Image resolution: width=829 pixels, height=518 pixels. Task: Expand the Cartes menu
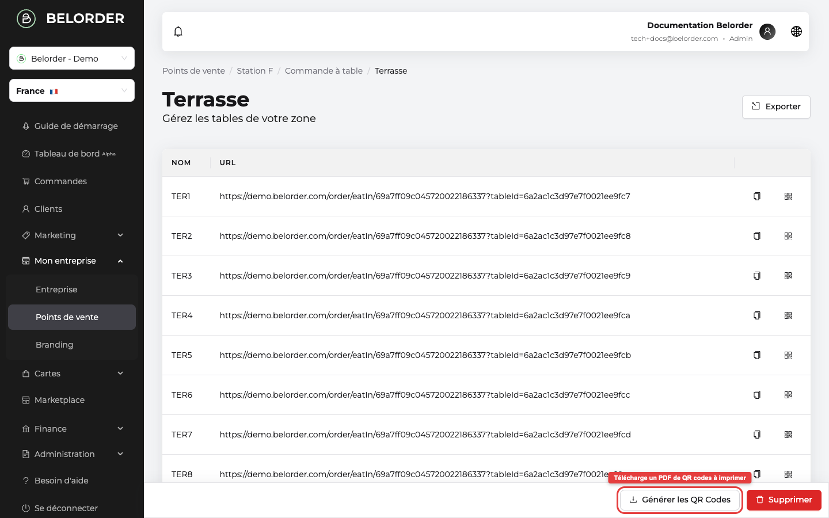point(72,374)
